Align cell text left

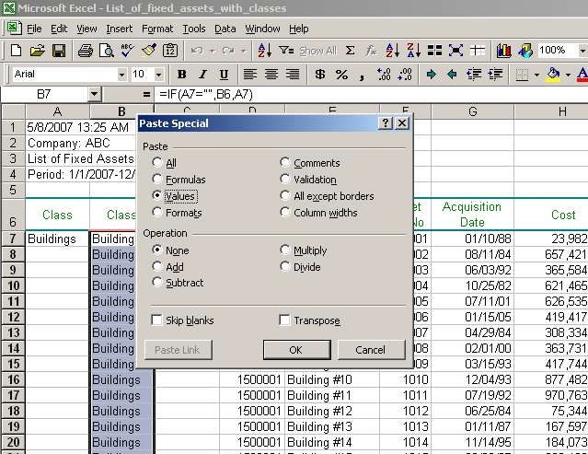pos(249,75)
